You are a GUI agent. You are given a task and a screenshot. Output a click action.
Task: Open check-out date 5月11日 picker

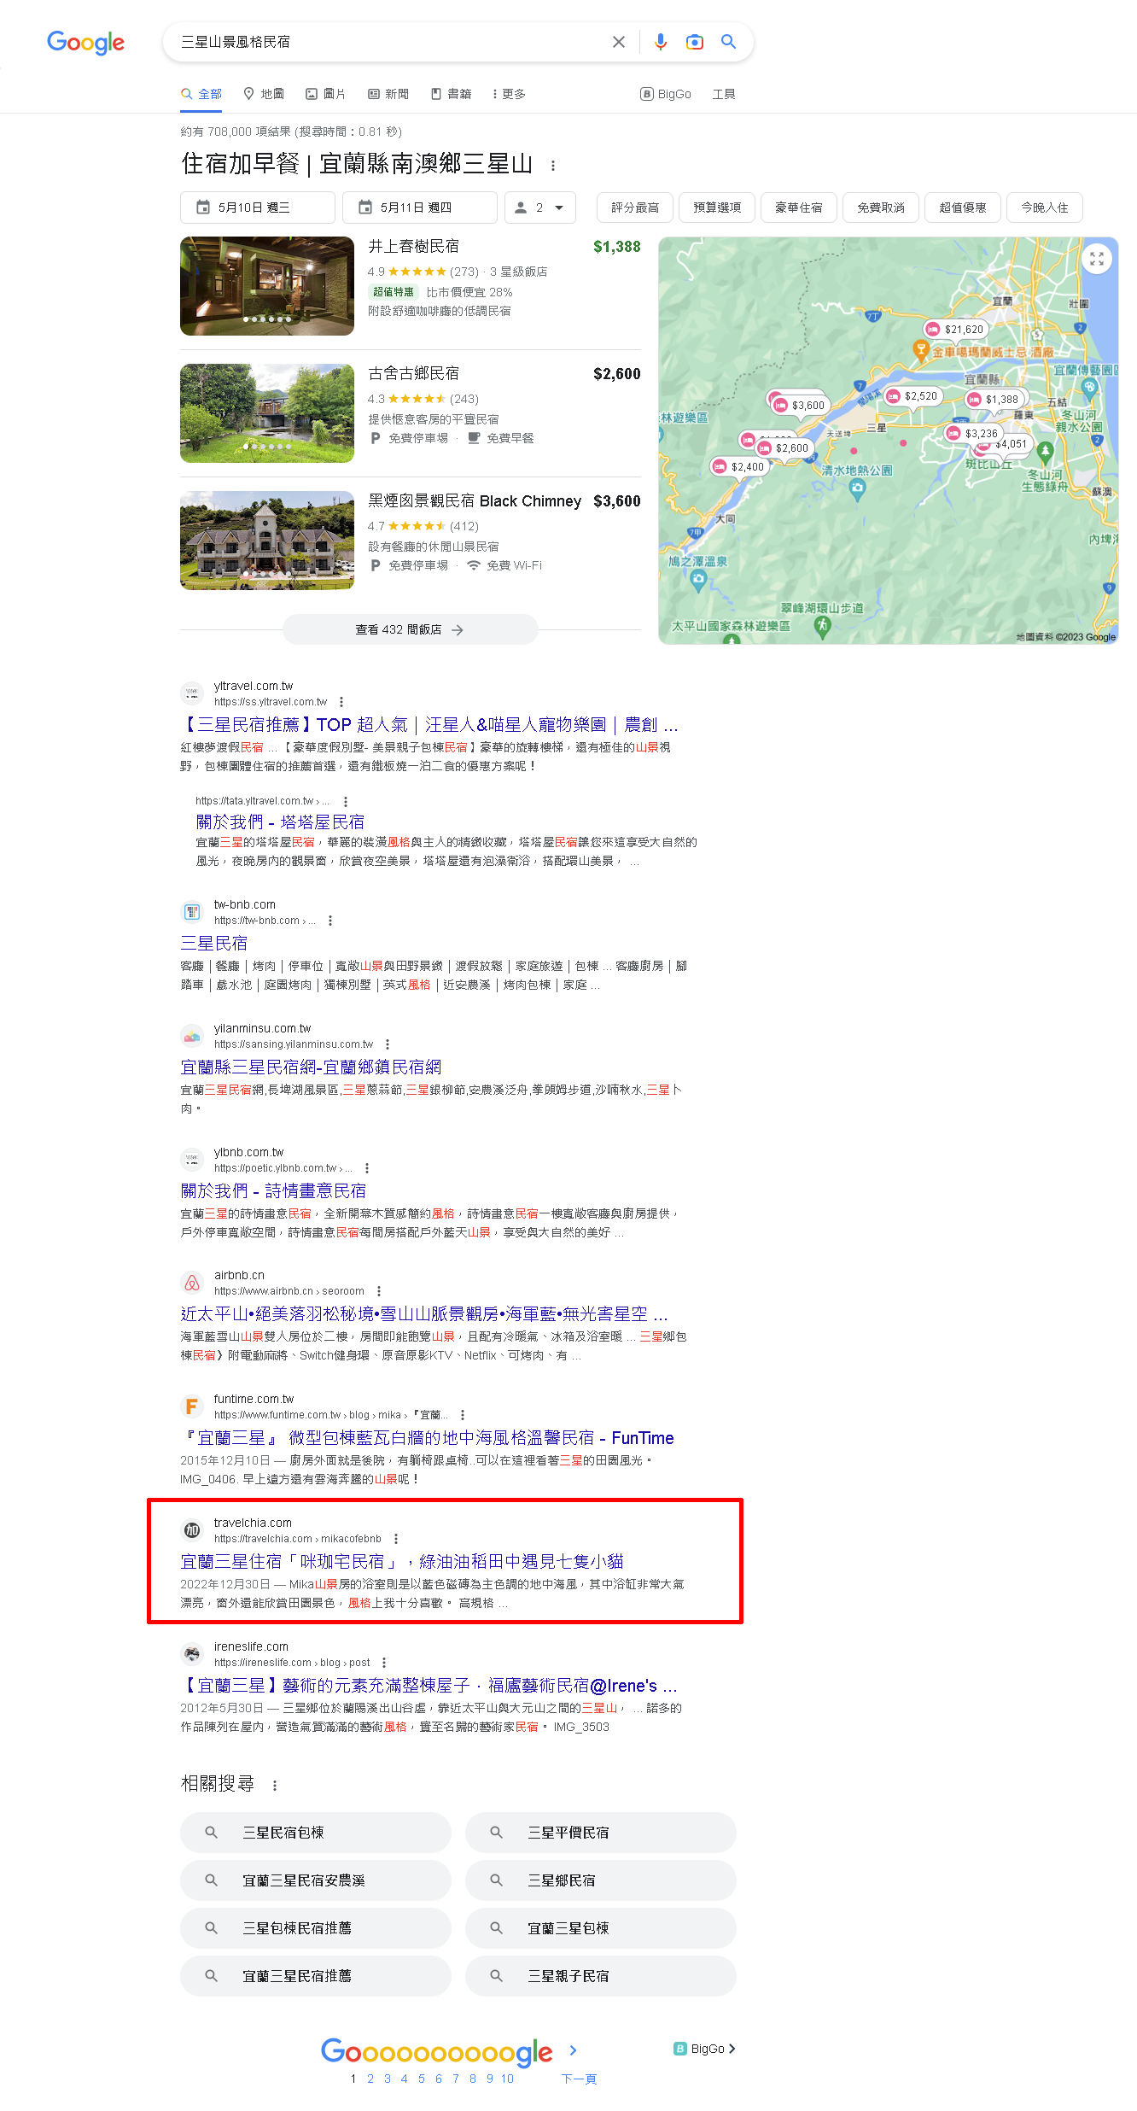click(x=420, y=208)
